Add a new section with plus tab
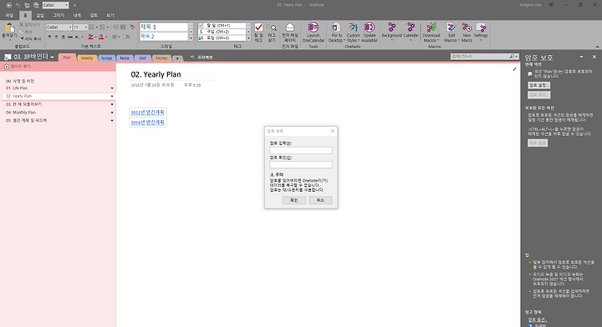The height and width of the screenshot is (327, 602). click(177, 58)
